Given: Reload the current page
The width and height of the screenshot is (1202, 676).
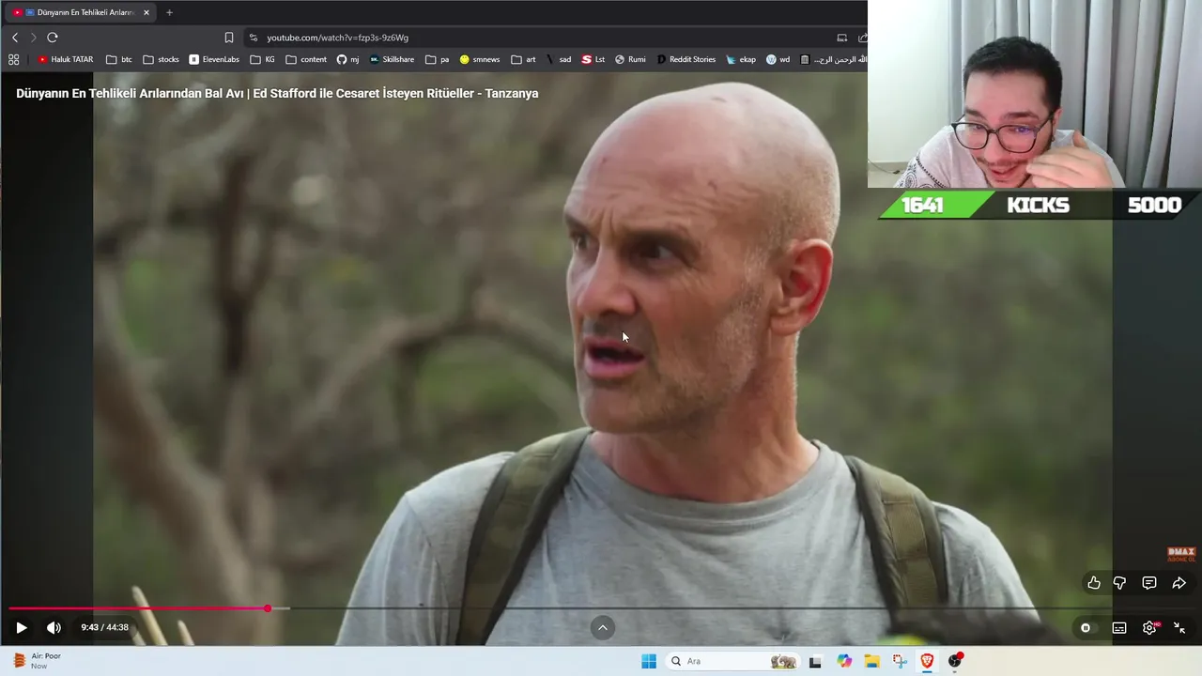Looking at the screenshot, I should [x=53, y=38].
